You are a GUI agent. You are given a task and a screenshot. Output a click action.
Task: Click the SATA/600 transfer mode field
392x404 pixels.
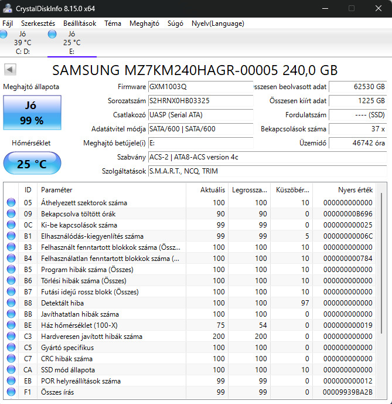pyautogui.click(x=200, y=129)
